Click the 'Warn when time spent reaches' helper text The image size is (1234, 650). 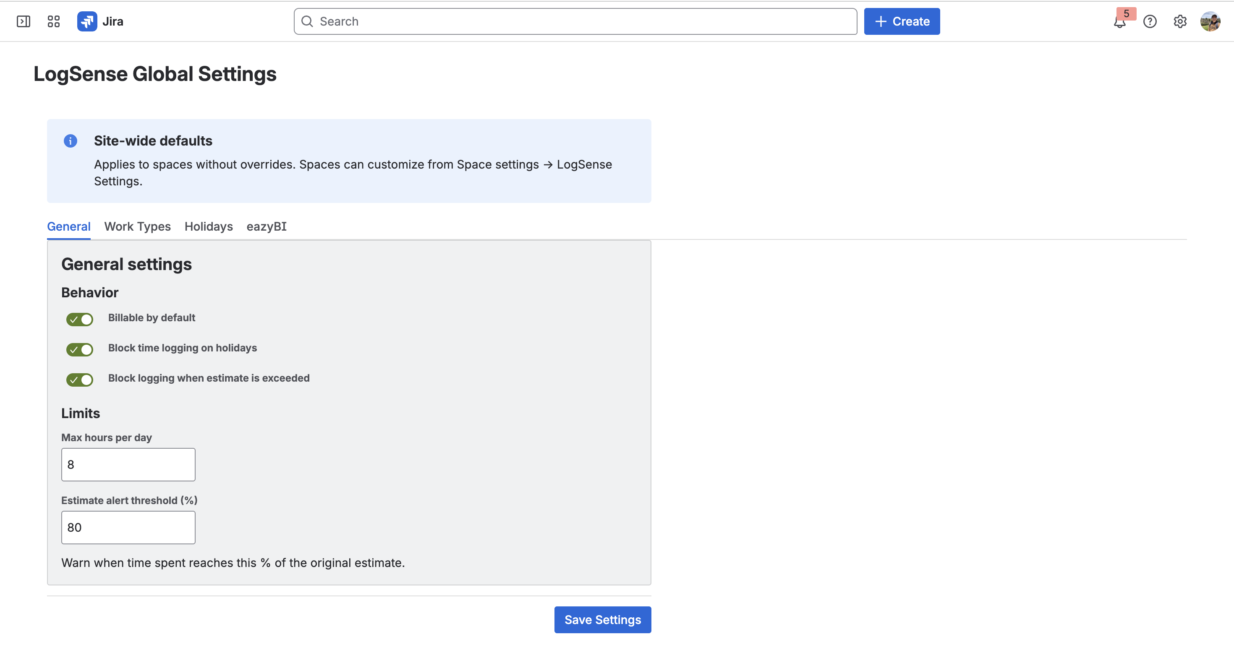click(x=233, y=563)
